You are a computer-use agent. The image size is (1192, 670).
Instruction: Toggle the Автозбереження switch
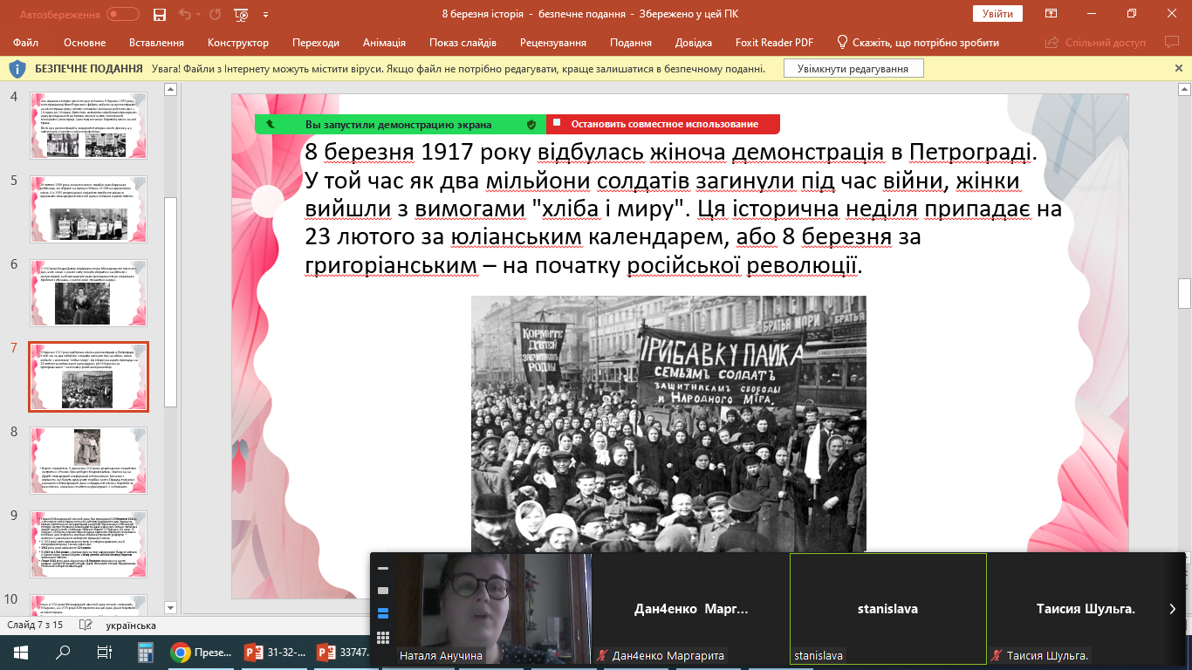[122, 14]
